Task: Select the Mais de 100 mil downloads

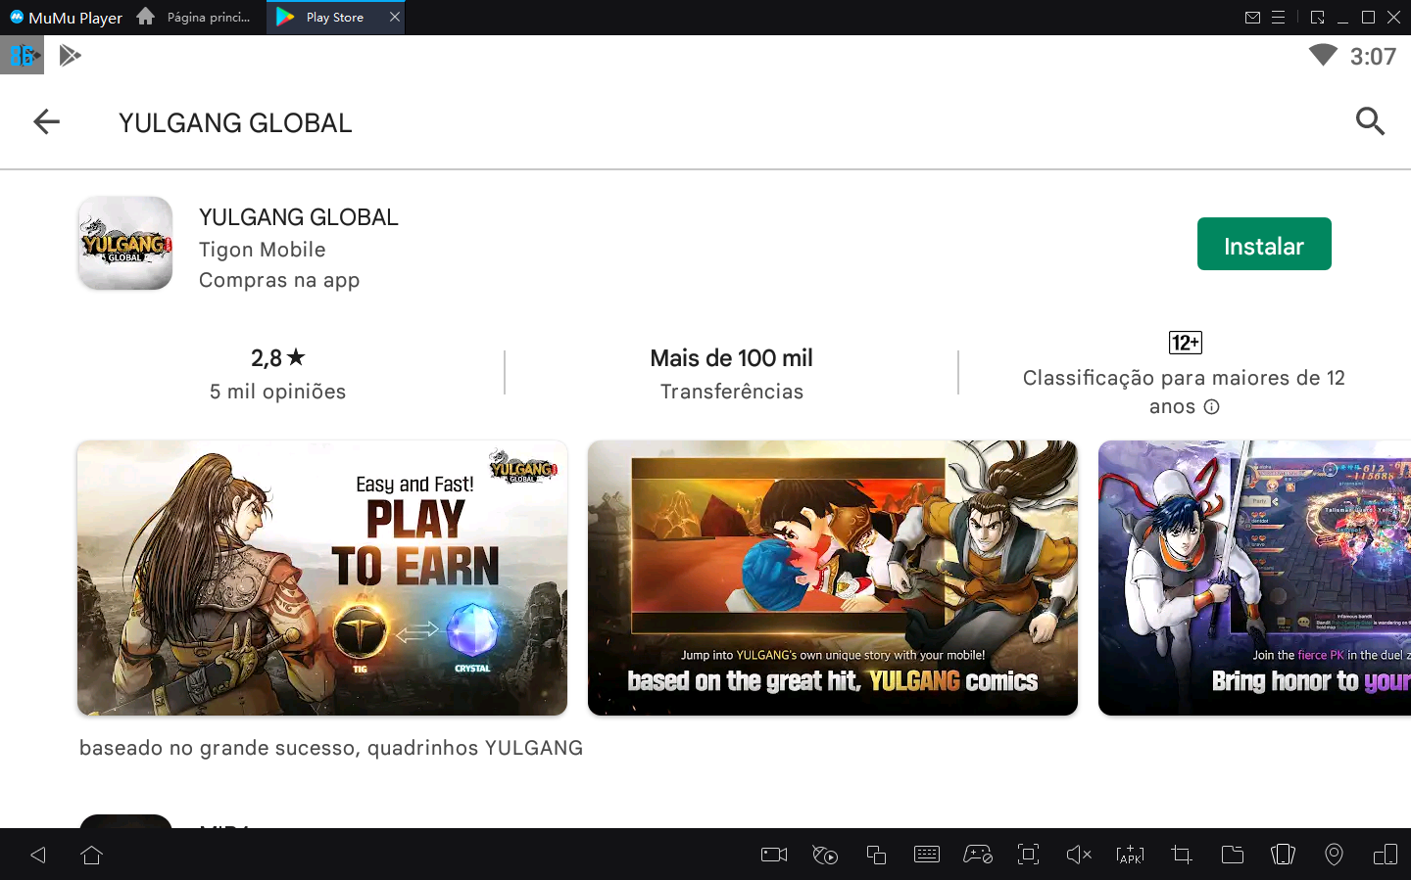Action: (x=731, y=358)
